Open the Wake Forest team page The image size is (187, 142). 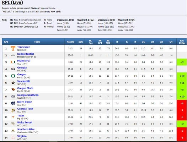pyautogui.click(x=25, y=122)
